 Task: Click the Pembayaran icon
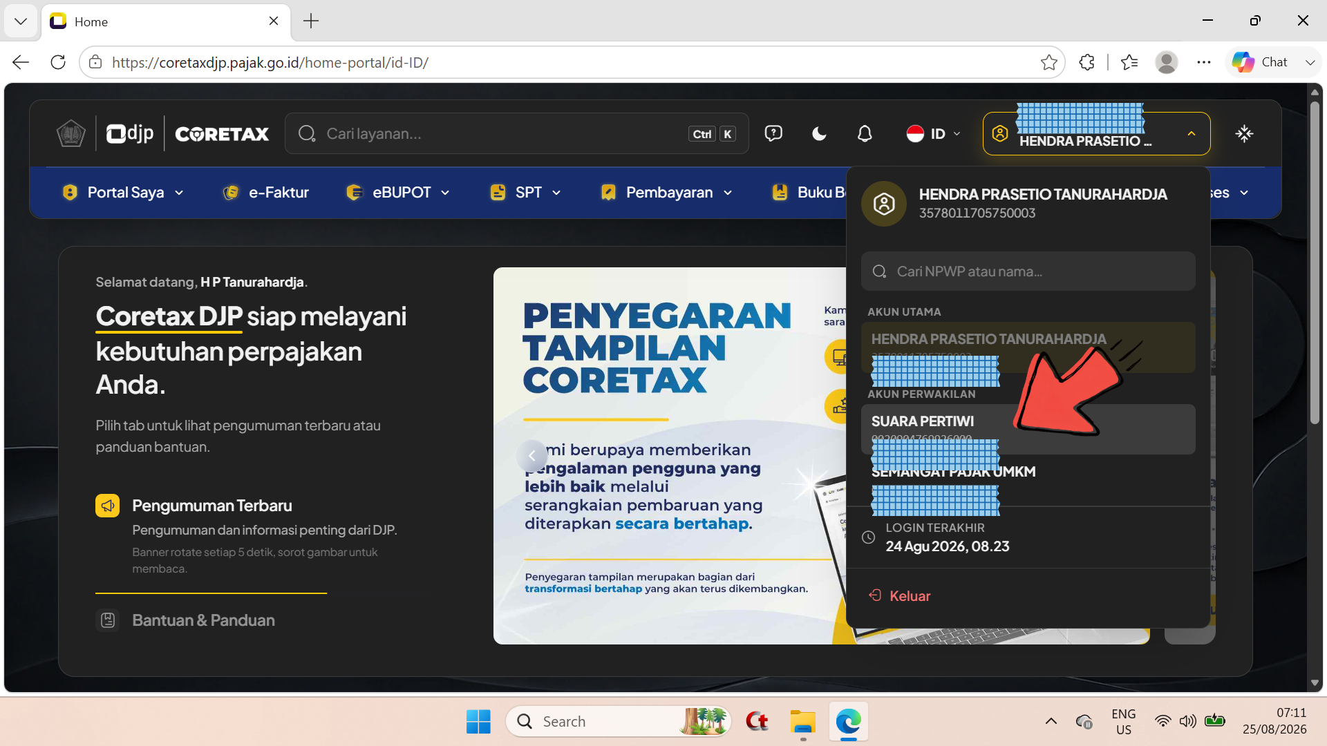tap(608, 193)
